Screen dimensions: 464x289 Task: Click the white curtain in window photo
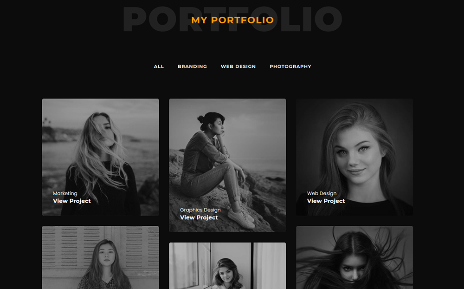pyautogui.click(x=270, y=266)
